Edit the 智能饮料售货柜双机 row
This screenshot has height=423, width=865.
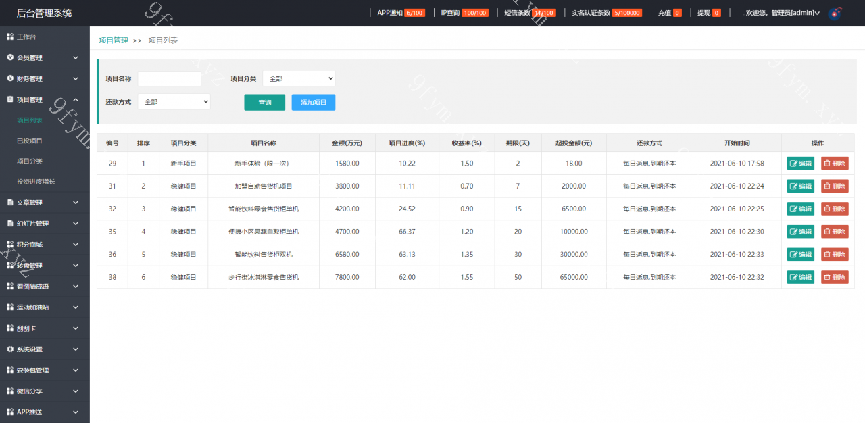[x=801, y=255]
